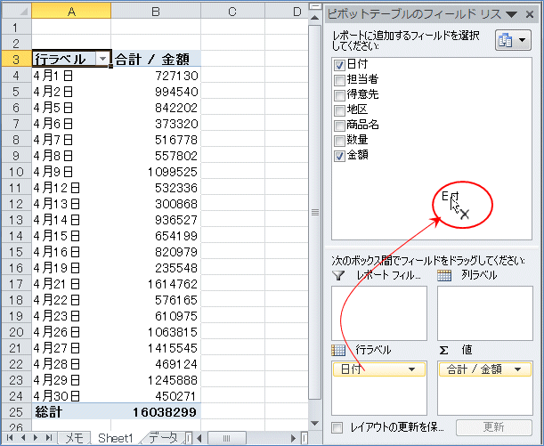Select column A header
Viewport: 544px width, 446px height.
tap(71, 11)
